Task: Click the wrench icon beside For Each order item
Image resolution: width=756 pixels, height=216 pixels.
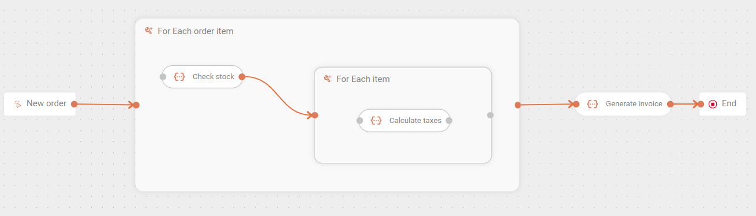Action: (149, 31)
